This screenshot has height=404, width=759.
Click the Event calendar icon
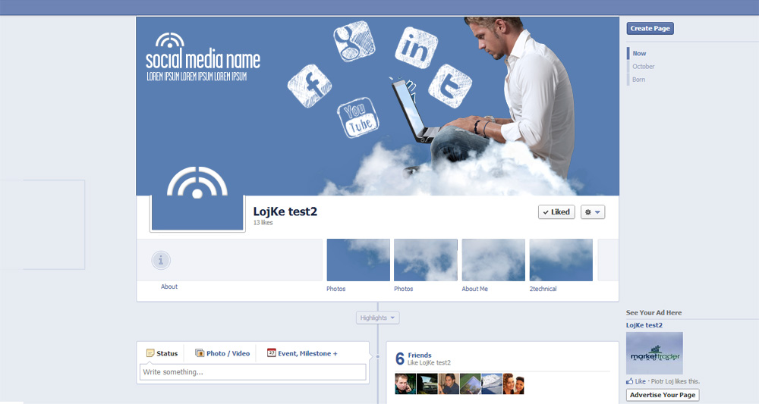pyautogui.click(x=272, y=352)
